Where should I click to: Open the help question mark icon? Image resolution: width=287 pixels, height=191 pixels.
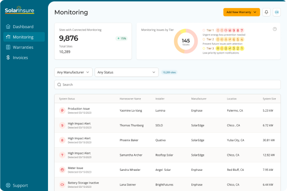(x=275, y=29)
